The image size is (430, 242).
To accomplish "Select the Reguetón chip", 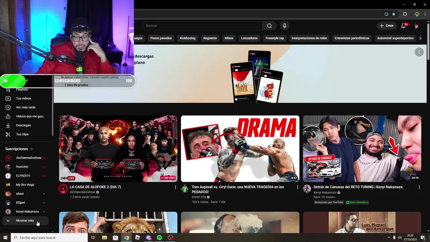I will [210, 38].
